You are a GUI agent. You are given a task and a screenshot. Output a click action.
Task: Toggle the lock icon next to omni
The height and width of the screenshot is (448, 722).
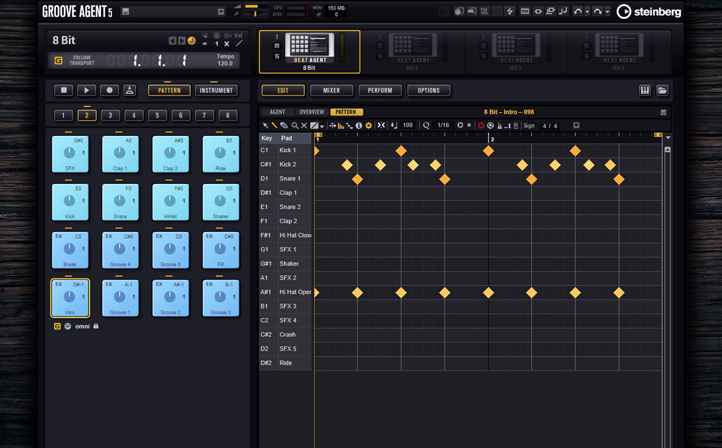tap(96, 326)
